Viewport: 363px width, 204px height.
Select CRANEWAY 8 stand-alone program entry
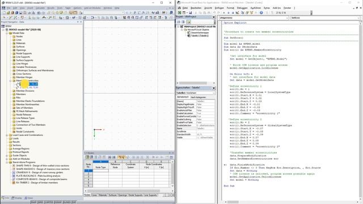39,172
